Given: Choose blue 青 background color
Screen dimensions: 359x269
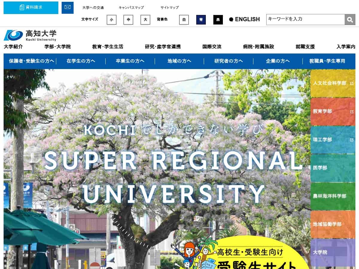Looking at the screenshot, I should point(201,20).
